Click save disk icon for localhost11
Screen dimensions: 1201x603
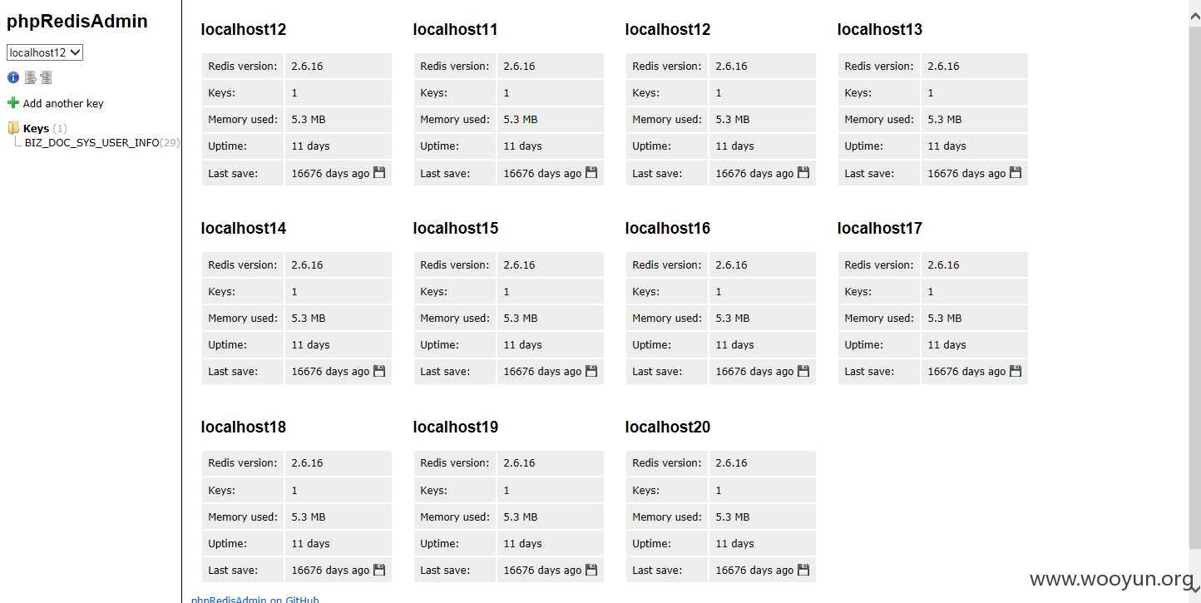591,173
